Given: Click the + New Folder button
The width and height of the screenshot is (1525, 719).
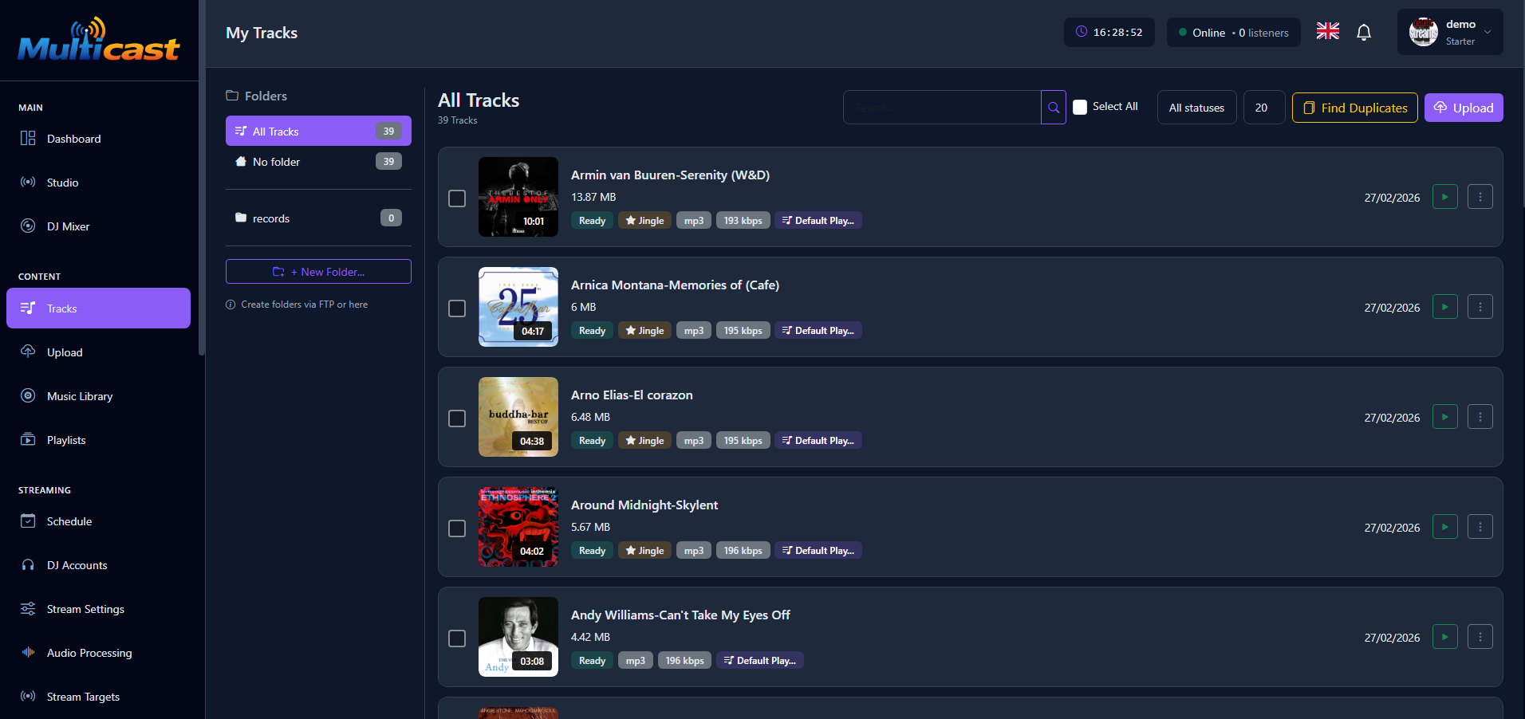Looking at the screenshot, I should (318, 272).
